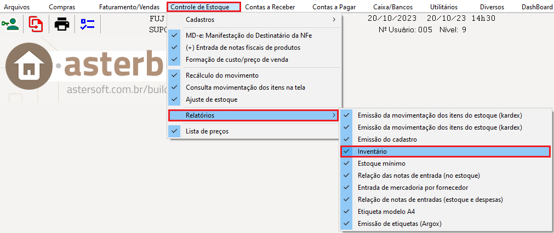Screen dimensions: 554x233
Task: Click the printer toolbar icon
Action: (x=62, y=24)
